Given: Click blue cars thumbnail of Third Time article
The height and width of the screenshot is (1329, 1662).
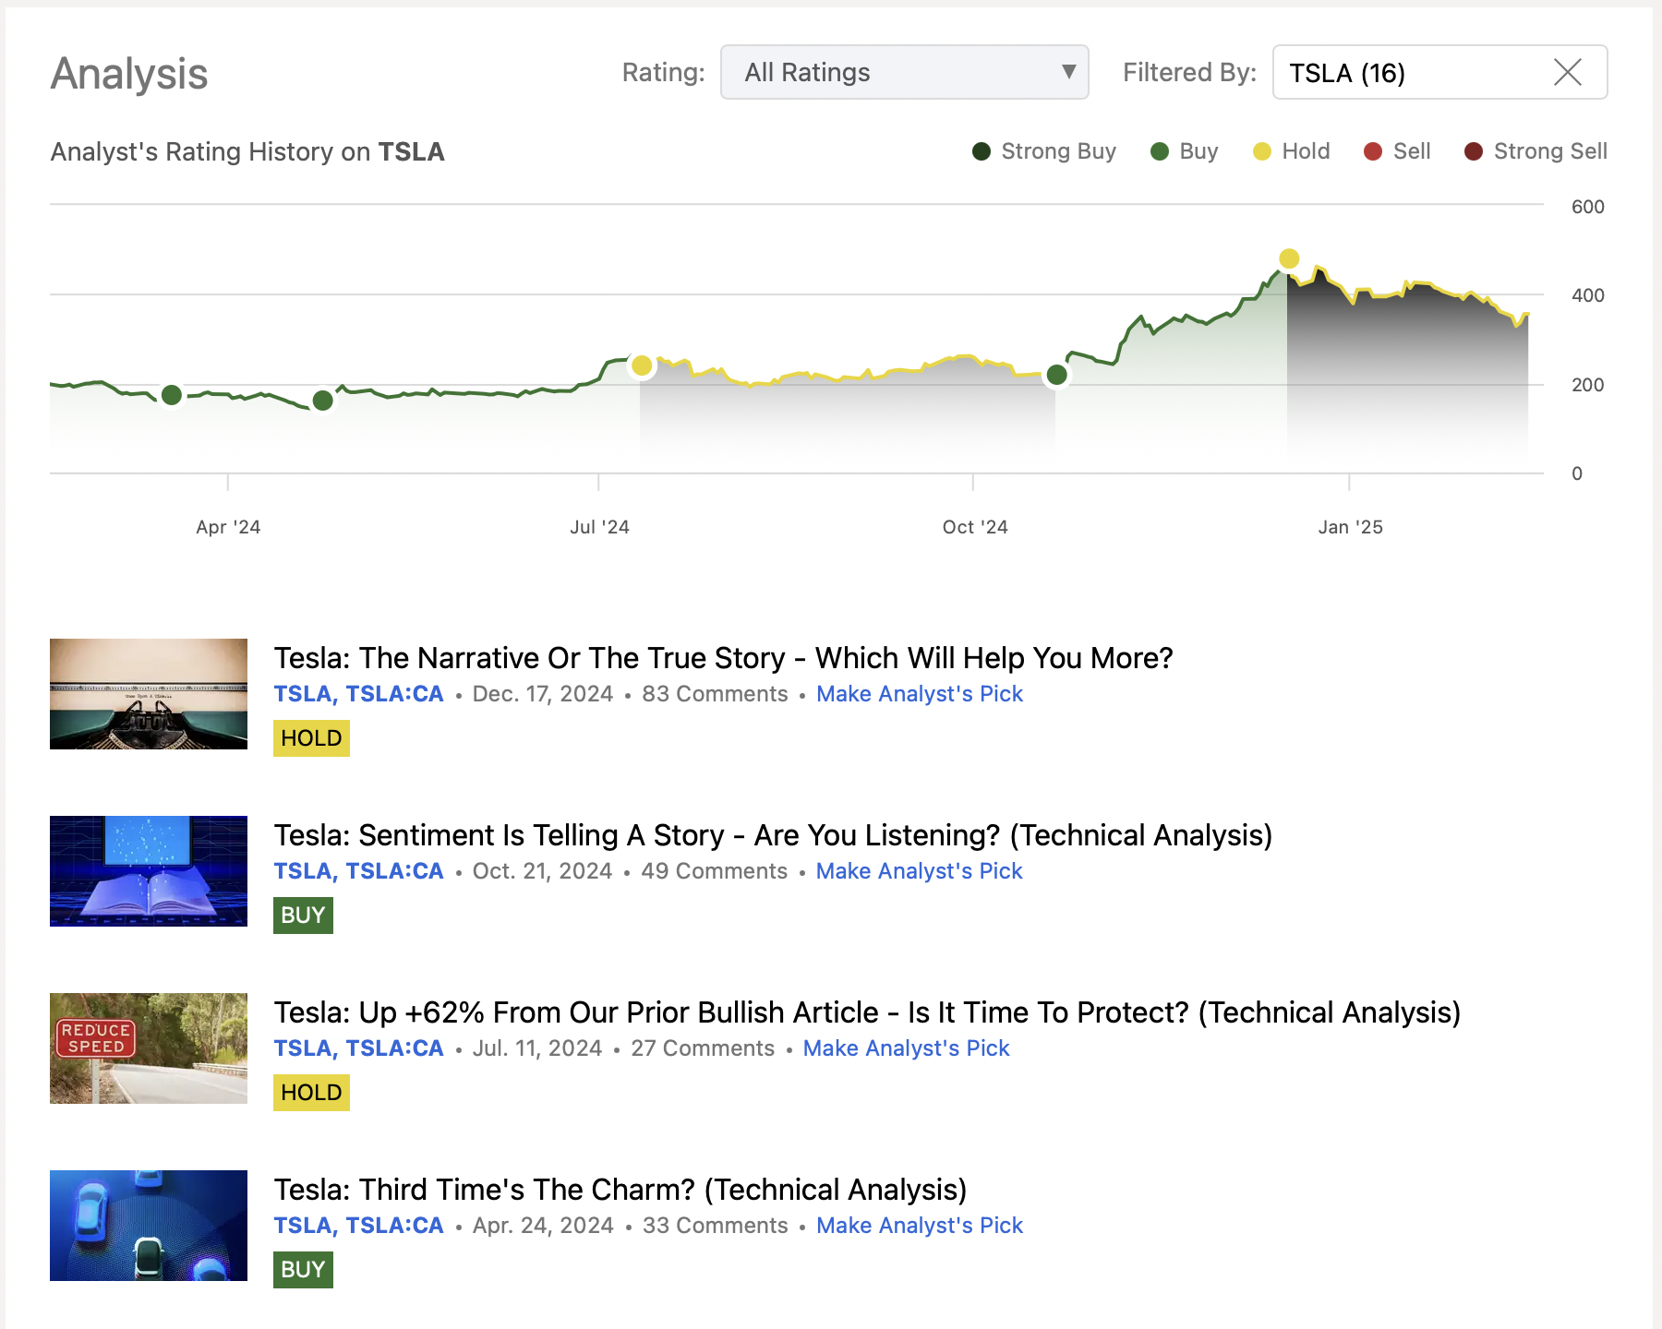Looking at the screenshot, I should click(x=149, y=1226).
